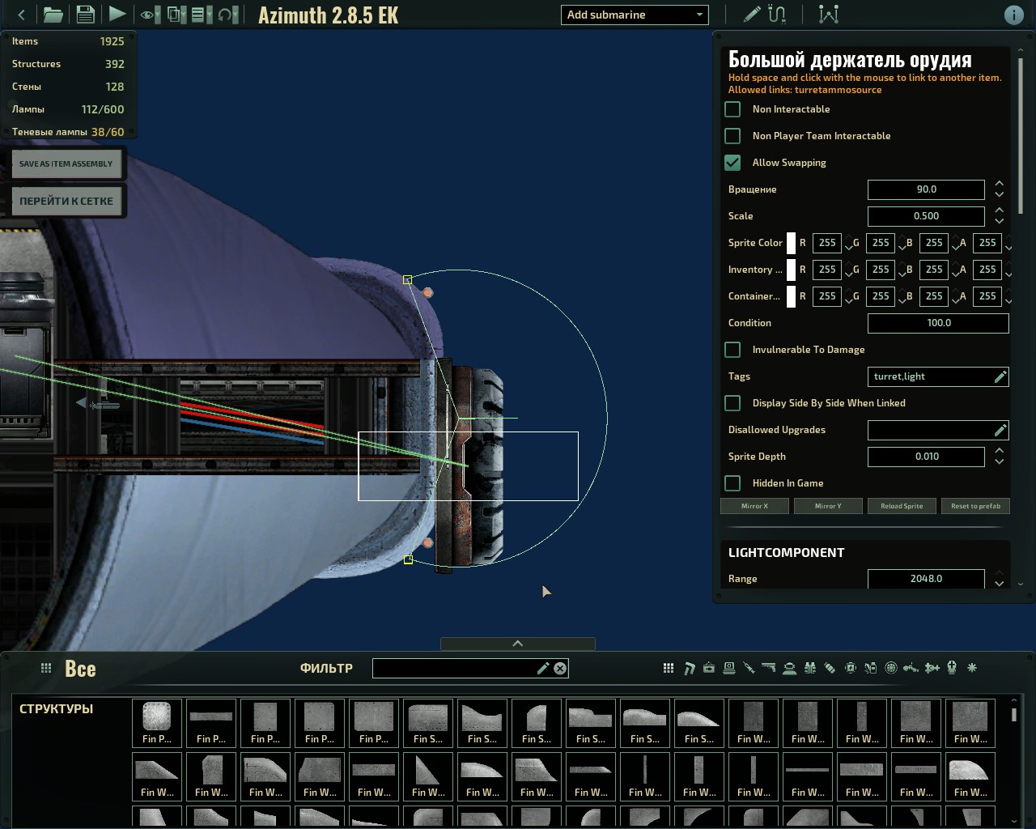The image size is (1036, 829).
Task: Select the Wrecked submarine category icon
Action: pos(911,668)
